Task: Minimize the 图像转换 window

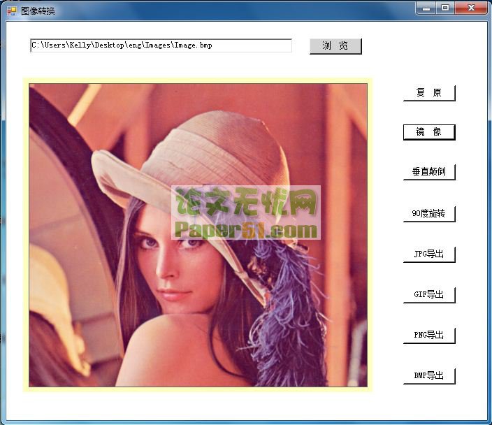Action: [x=426, y=8]
